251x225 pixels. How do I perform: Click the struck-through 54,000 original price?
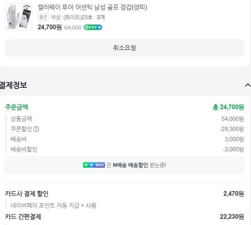73,27
